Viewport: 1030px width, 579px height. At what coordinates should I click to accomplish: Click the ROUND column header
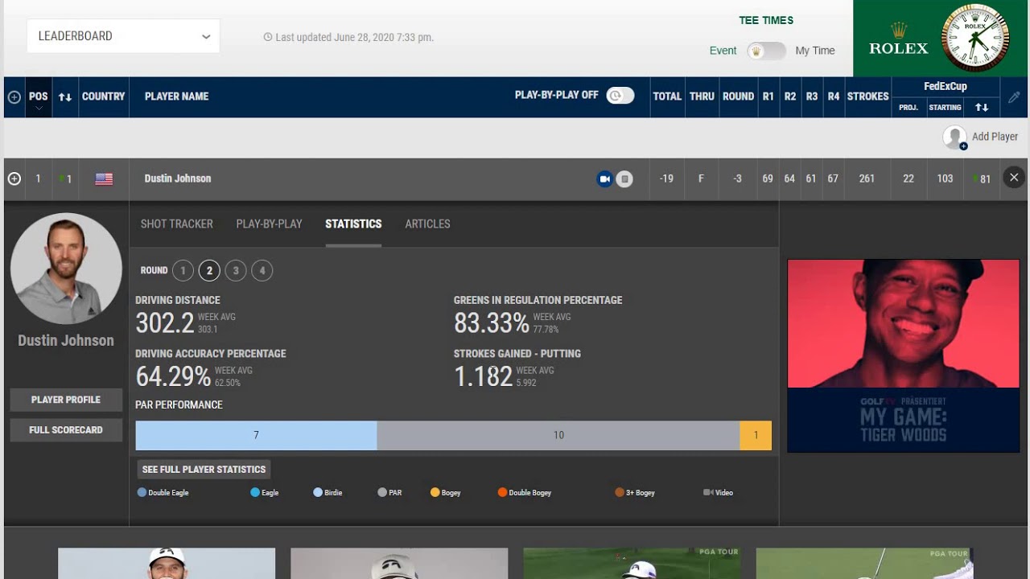click(x=738, y=96)
